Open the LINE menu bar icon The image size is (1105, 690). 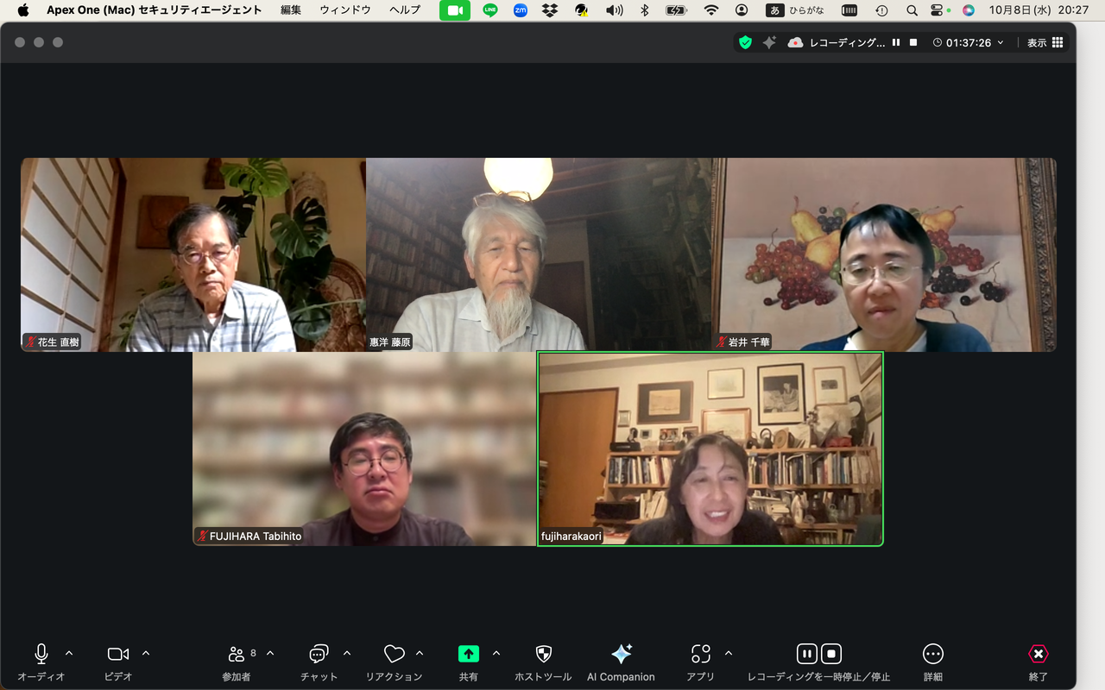490,10
